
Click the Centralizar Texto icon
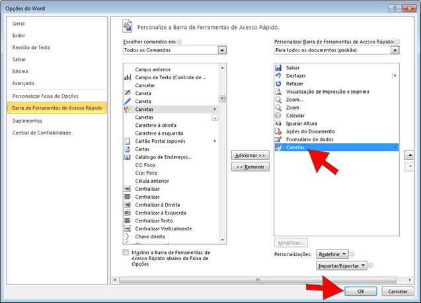click(128, 220)
